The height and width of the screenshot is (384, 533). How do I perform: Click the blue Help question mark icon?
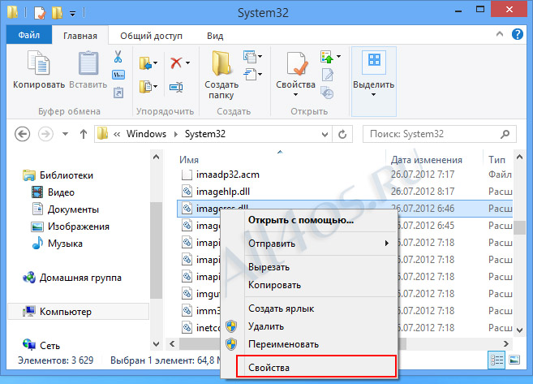[518, 34]
